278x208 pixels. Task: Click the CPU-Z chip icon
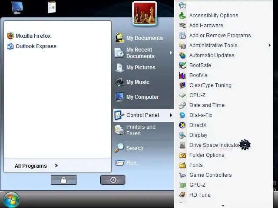point(182,95)
